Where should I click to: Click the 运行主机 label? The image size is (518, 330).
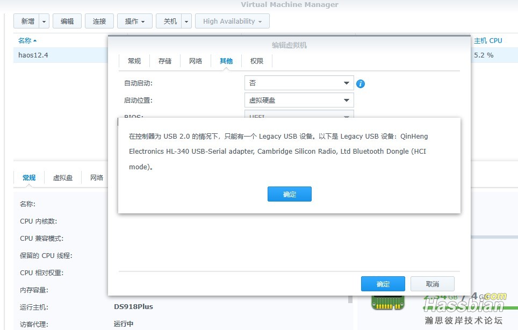[34, 307]
